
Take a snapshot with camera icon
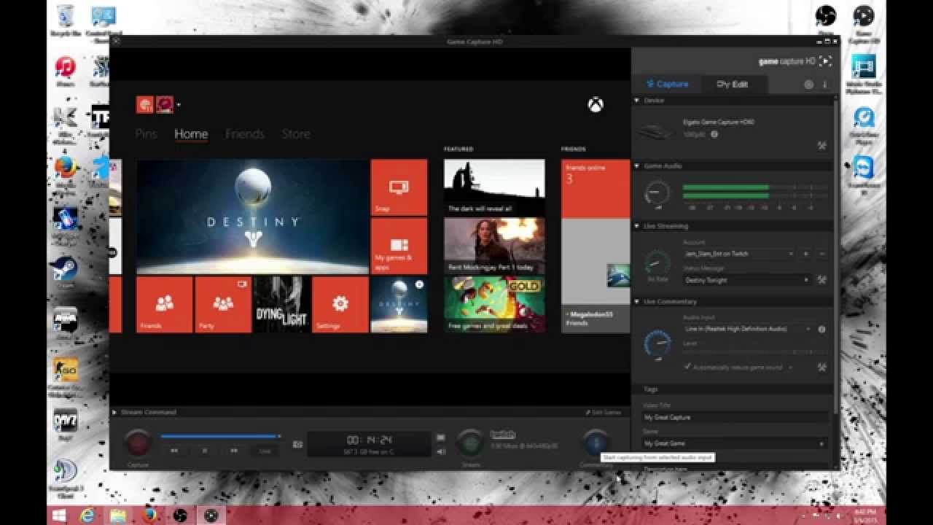coord(297,443)
